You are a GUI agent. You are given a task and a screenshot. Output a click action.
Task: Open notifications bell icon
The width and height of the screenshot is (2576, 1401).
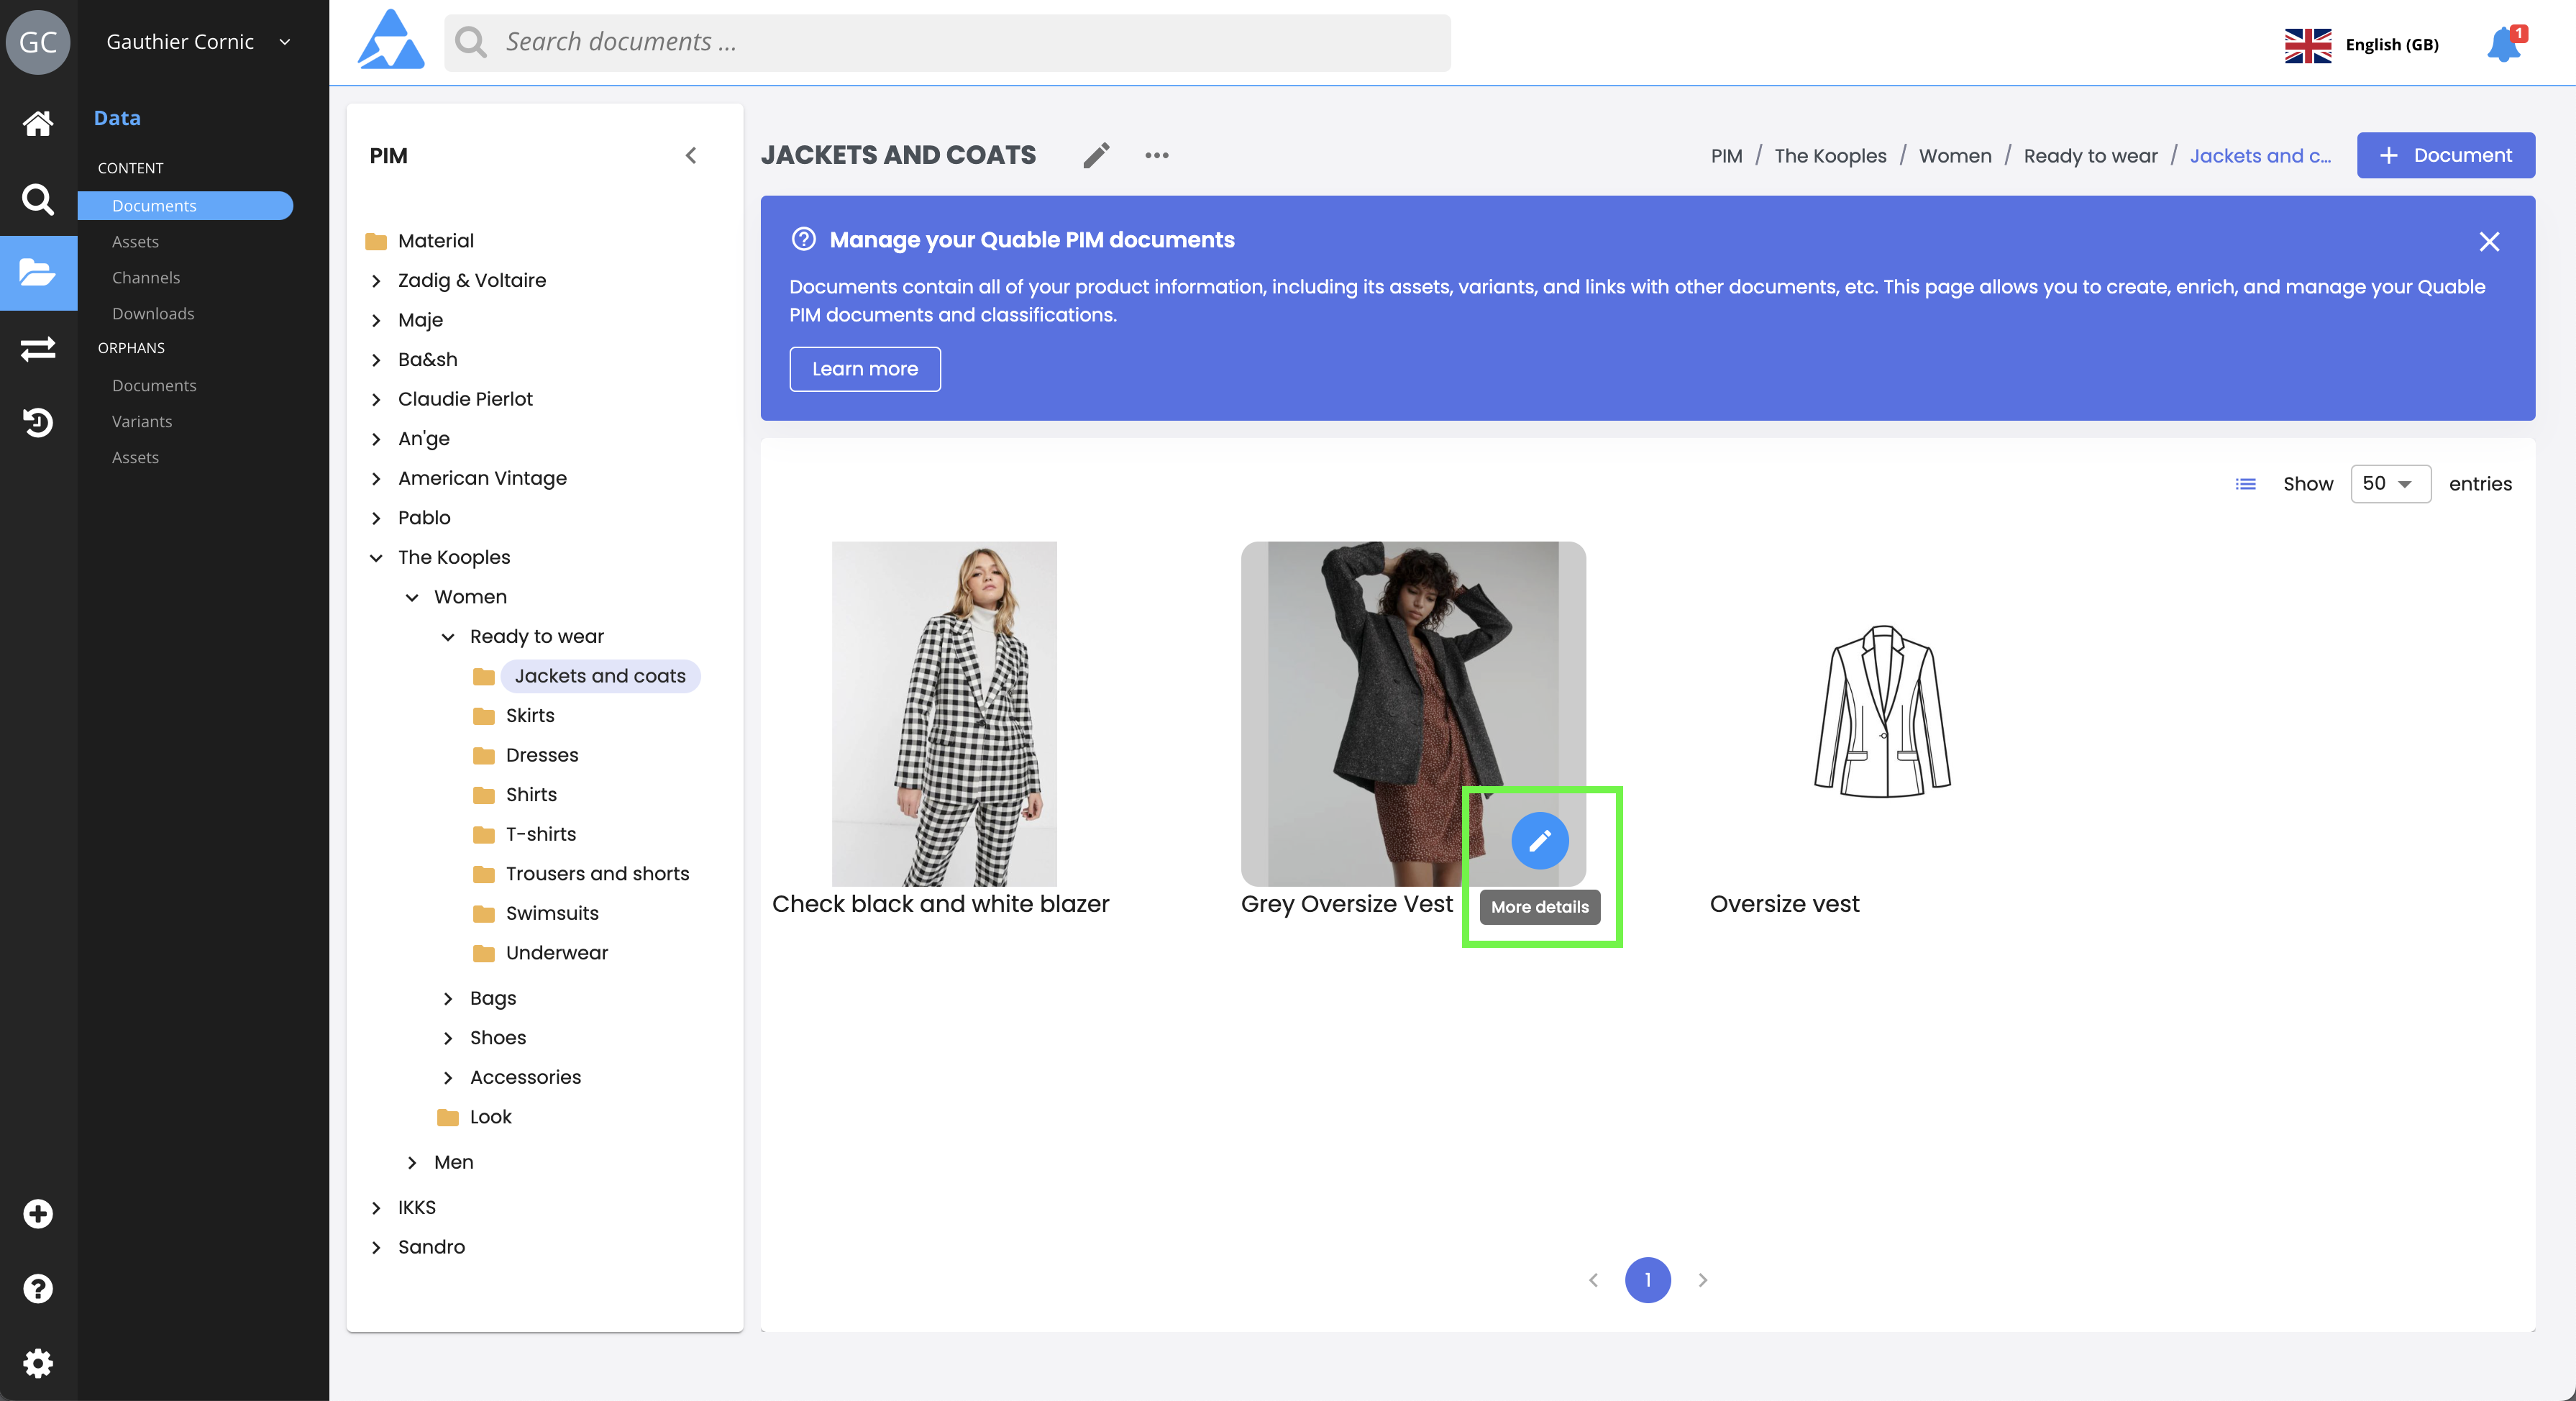pos(2503,44)
